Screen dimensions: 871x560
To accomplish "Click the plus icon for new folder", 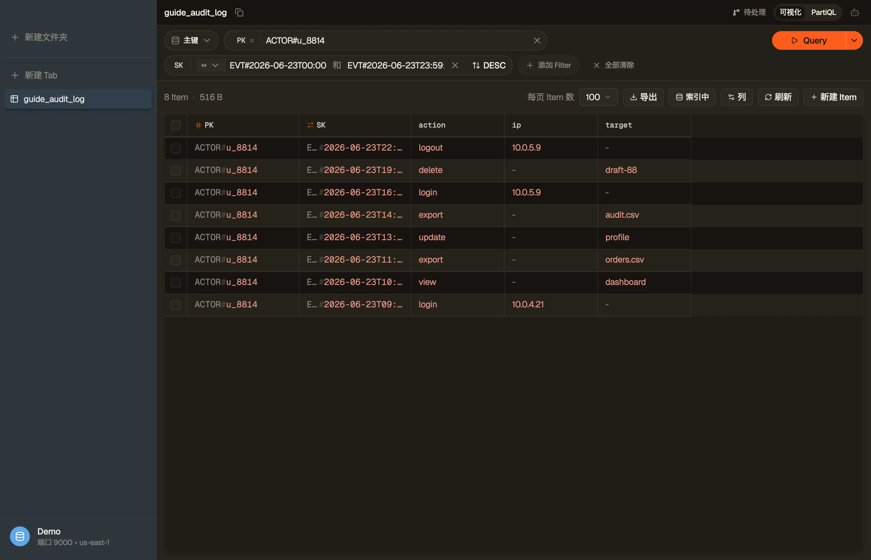I will (x=15, y=37).
